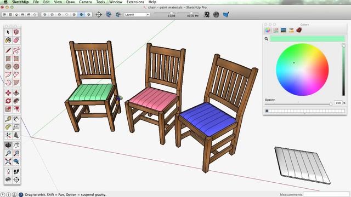
Task: Activate the Pan hand tool
Action: pos(16,146)
